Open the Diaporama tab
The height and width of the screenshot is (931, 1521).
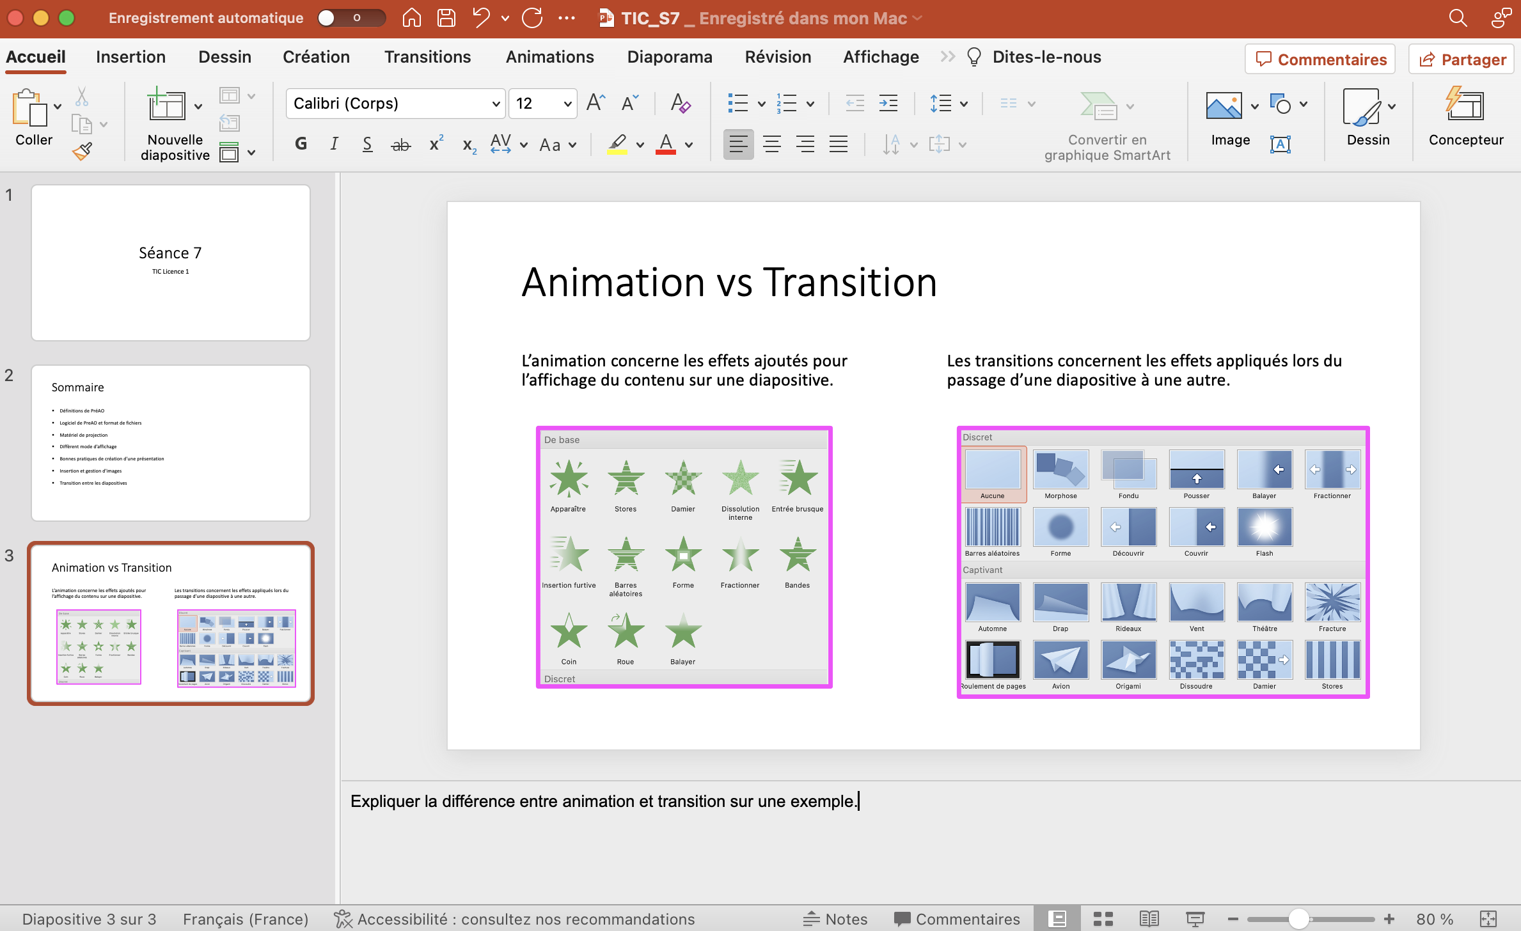click(670, 57)
